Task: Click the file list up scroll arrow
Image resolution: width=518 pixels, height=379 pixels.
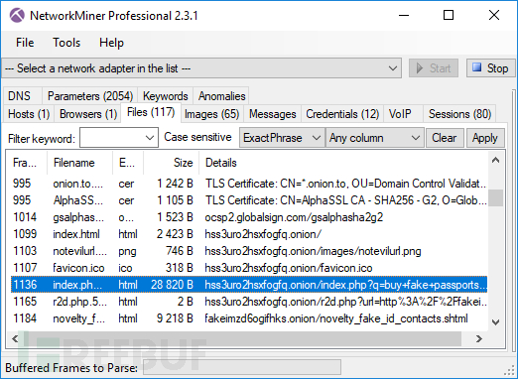Action: (x=495, y=161)
